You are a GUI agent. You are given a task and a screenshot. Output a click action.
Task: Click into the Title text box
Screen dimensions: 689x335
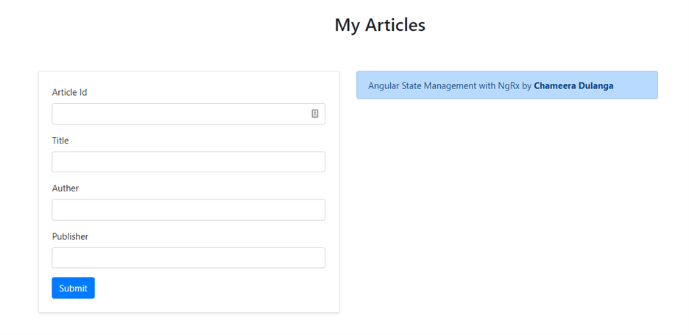point(188,162)
